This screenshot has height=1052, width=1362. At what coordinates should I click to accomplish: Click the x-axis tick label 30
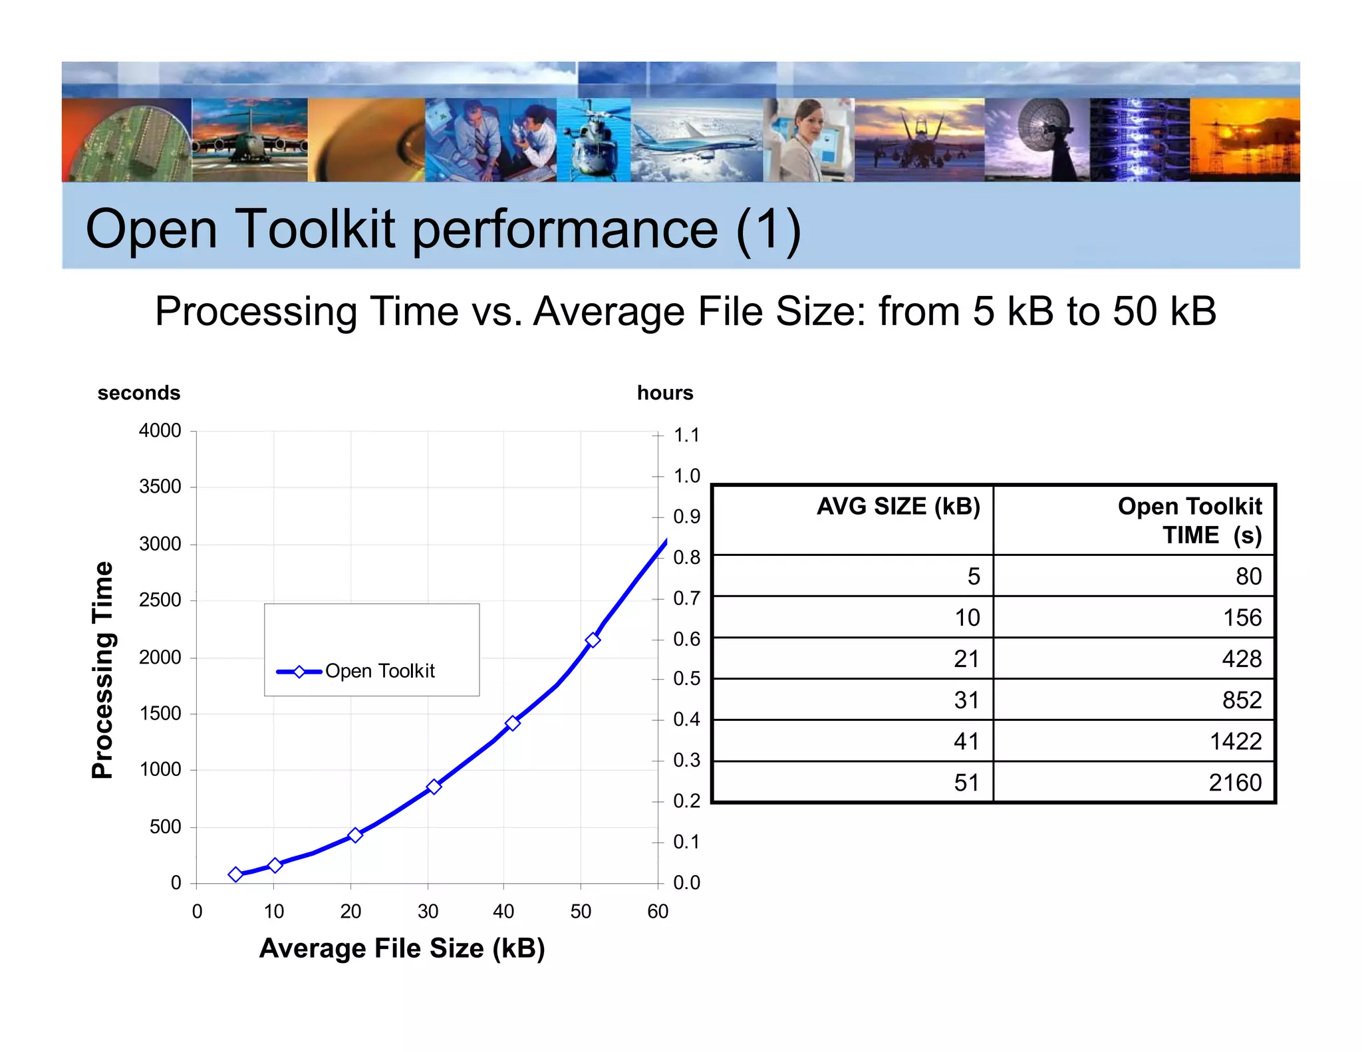(x=428, y=911)
